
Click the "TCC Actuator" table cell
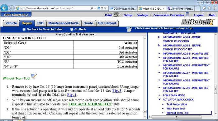point(106,62)
